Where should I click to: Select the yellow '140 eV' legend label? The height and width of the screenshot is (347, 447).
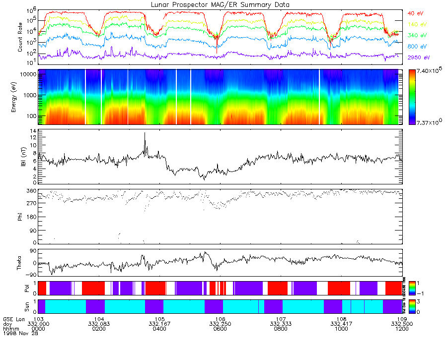coord(417,24)
